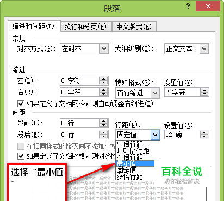Click the 固定值 line spacing box

138,135
